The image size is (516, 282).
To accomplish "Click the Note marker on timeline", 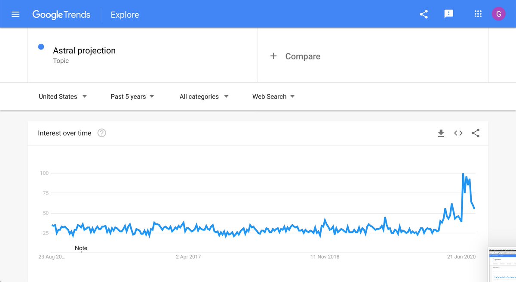I will click(x=81, y=248).
